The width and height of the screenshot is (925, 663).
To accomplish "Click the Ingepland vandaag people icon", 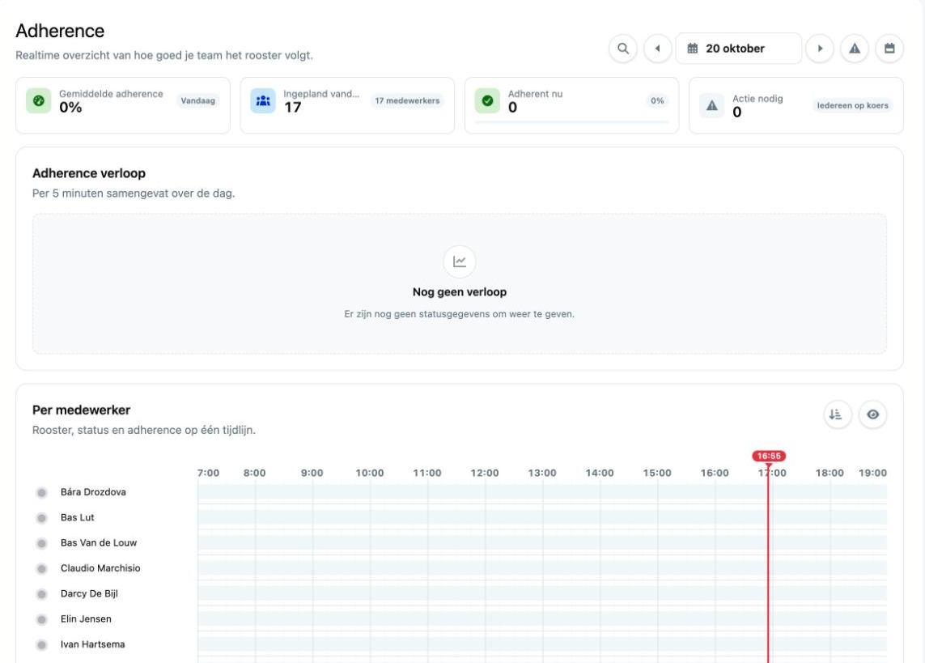I will coord(263,101).
